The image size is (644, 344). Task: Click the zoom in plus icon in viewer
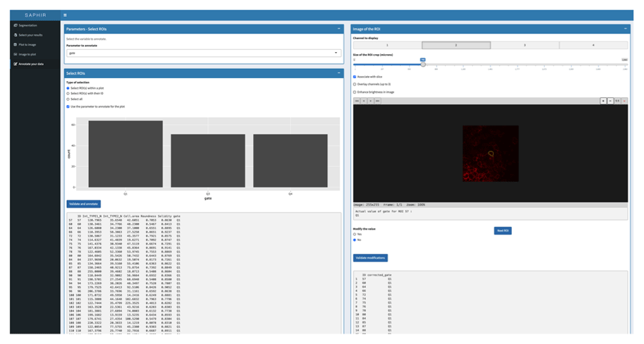603,101
